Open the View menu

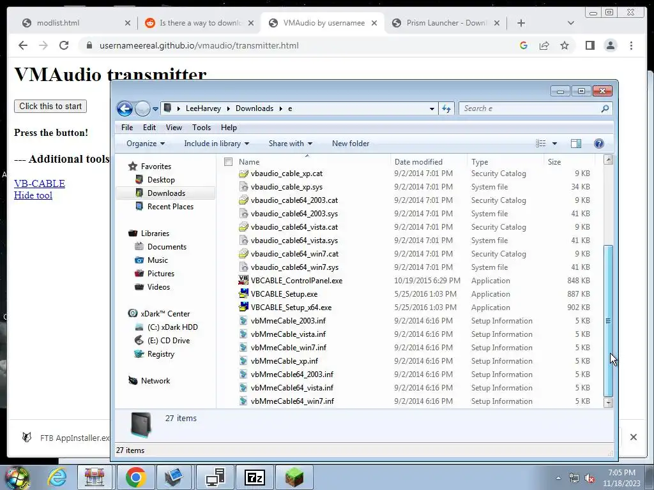[174, 128]
